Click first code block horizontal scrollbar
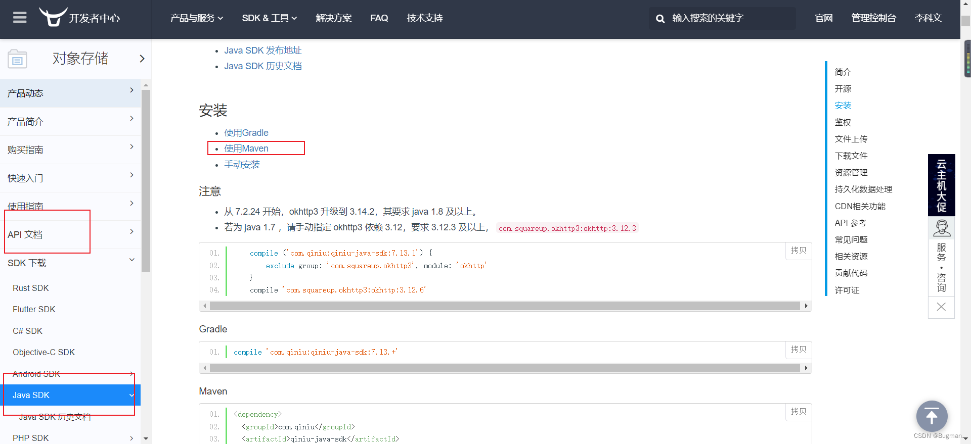Image resolution: width=971 pixels, height=444 pixels. [505, 306]
